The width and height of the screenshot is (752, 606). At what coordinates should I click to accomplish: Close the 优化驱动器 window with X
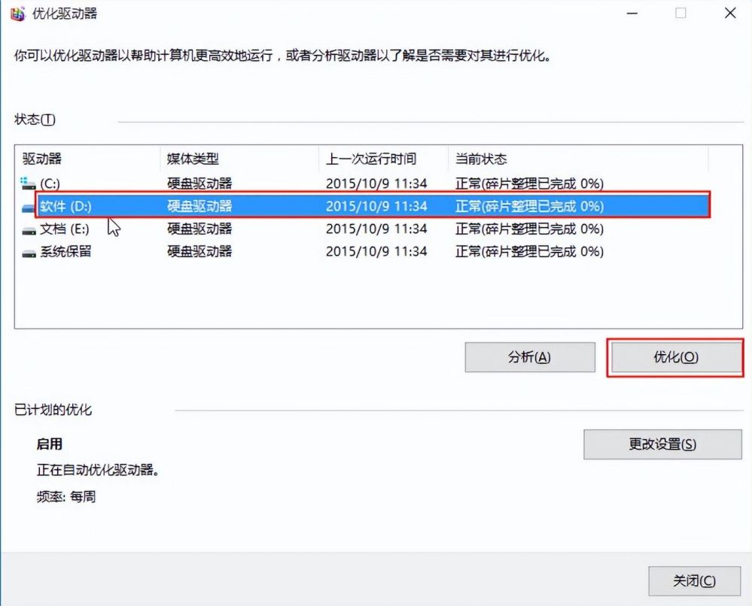coord(730,13)
